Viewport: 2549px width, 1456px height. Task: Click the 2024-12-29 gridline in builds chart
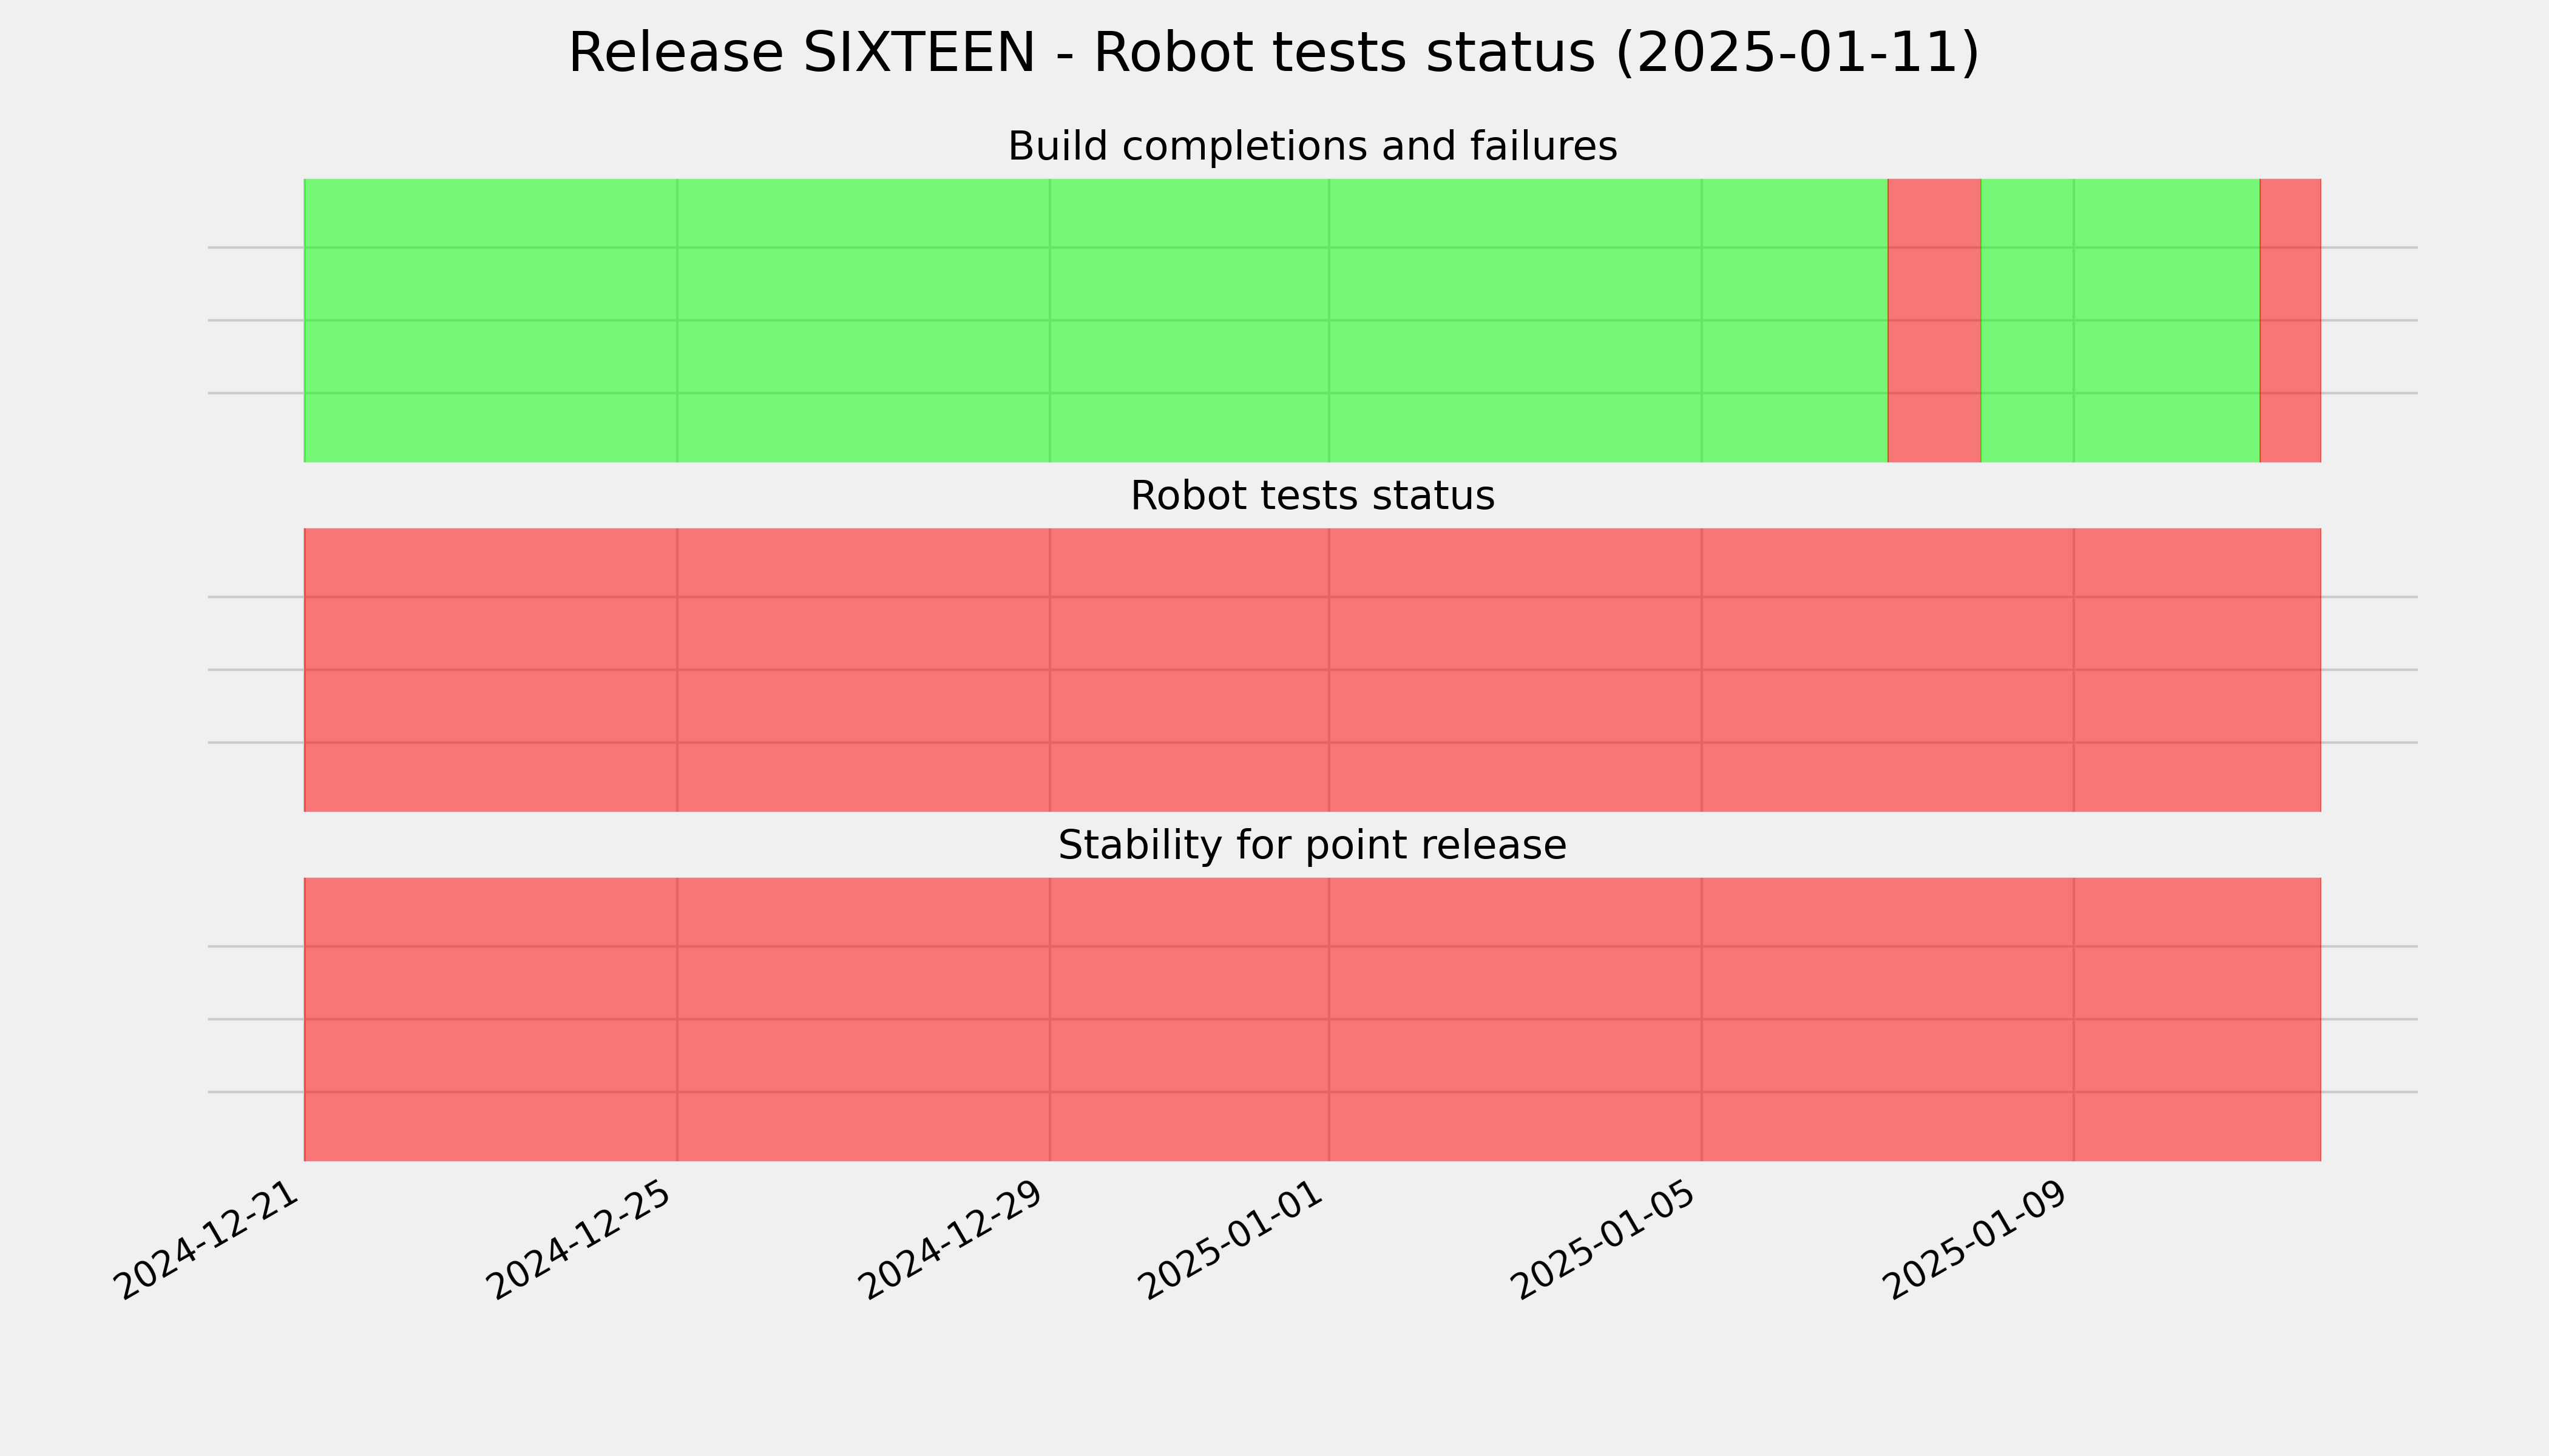coord(1049,320)
